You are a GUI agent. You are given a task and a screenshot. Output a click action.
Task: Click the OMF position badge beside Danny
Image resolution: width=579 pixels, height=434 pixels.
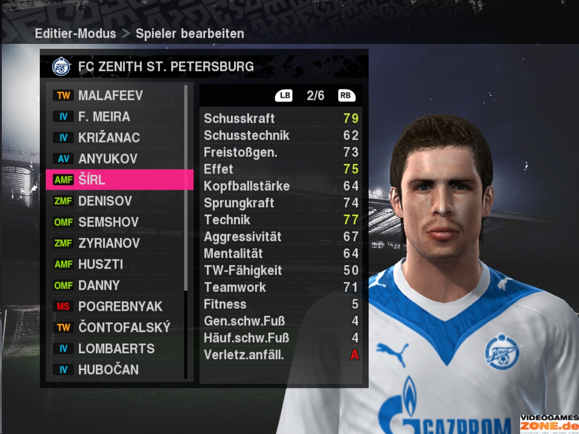(63, 285)
